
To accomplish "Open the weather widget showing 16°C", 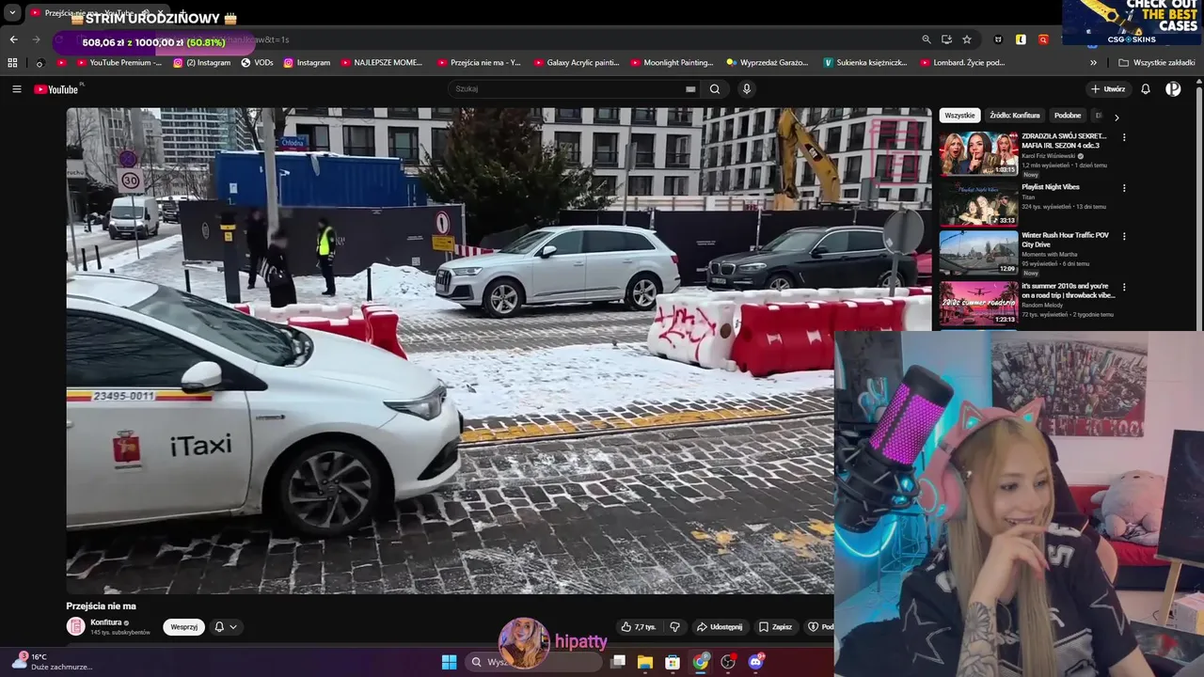I will coord(52,662).
